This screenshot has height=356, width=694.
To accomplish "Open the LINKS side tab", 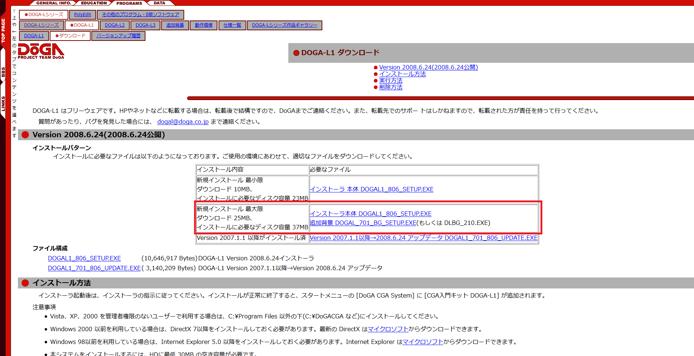I will 3,104.
